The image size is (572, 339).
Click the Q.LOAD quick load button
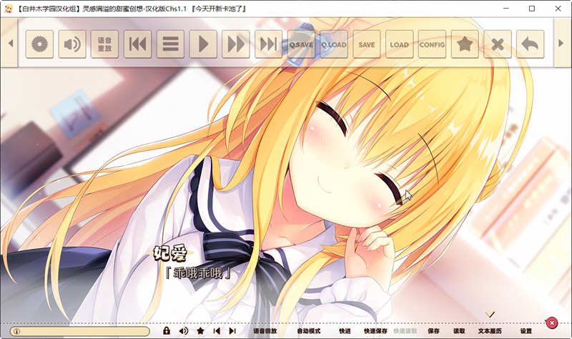point(334,44)
